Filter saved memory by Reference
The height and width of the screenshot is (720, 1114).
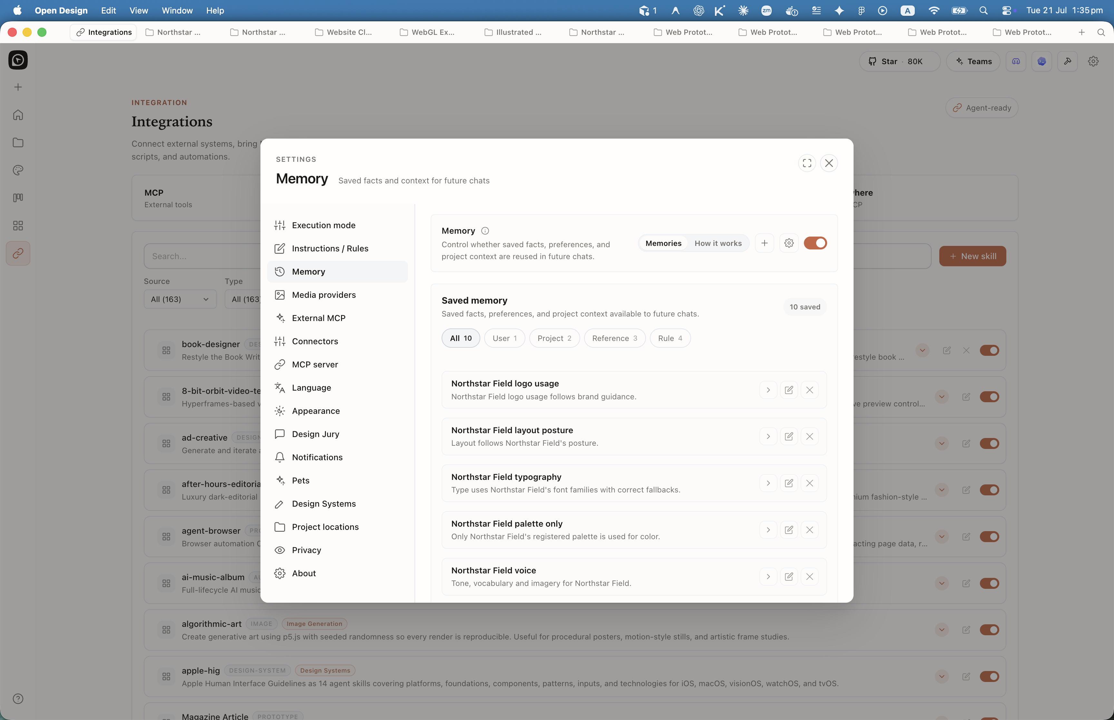click(614, 338)
